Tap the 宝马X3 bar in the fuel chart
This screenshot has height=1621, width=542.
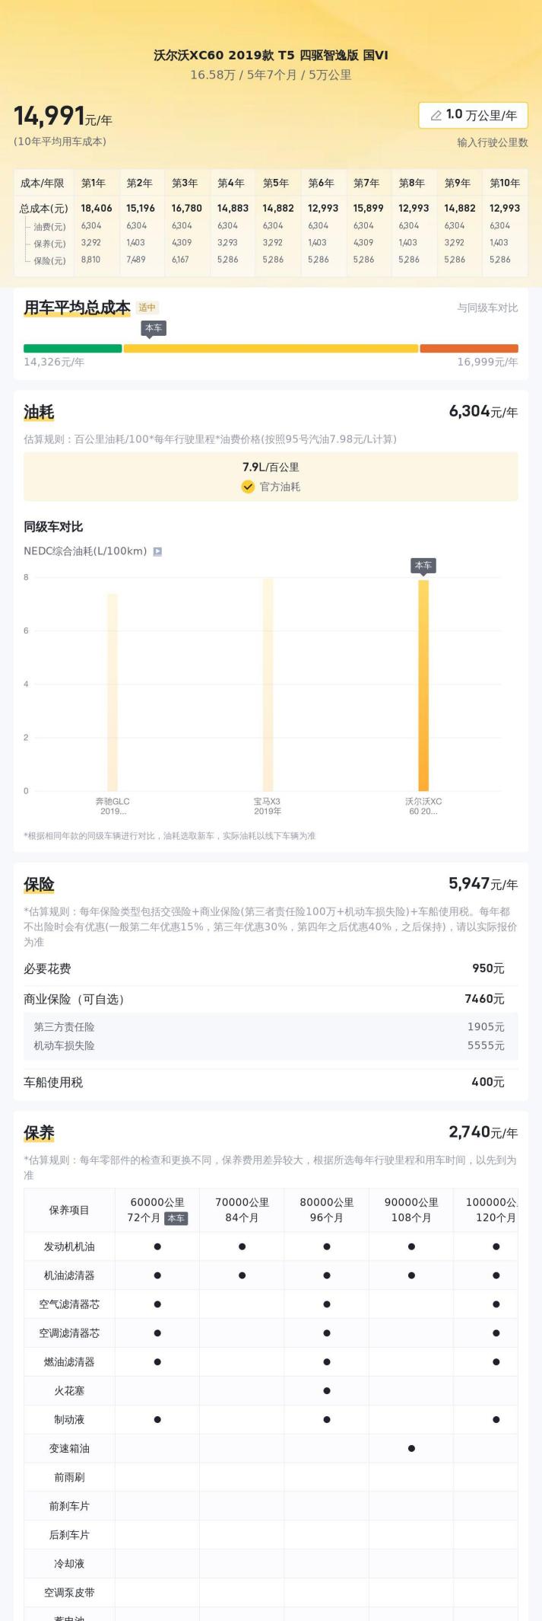click(268, 684)
